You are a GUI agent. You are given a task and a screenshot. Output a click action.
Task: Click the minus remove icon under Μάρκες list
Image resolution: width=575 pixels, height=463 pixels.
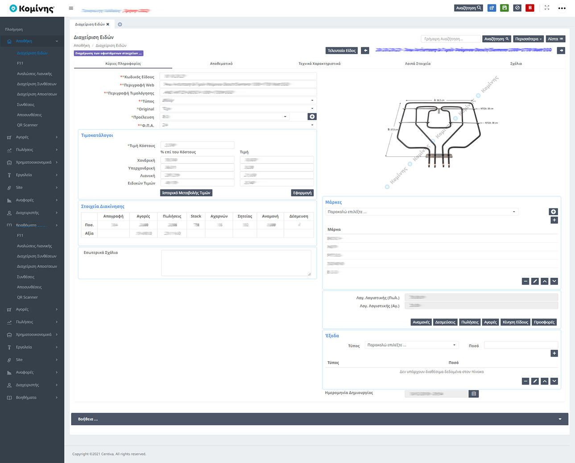pos(525,281)
